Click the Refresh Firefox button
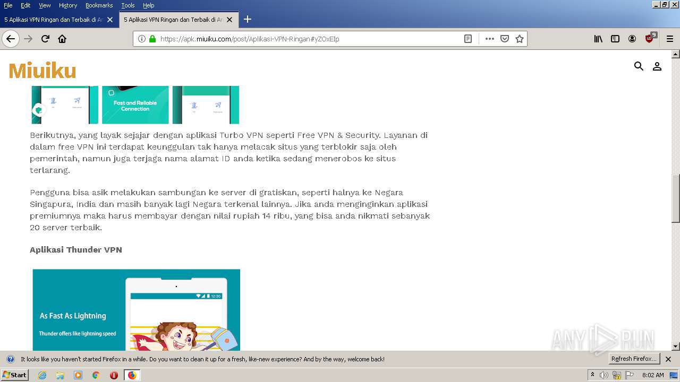 point(634,359)
